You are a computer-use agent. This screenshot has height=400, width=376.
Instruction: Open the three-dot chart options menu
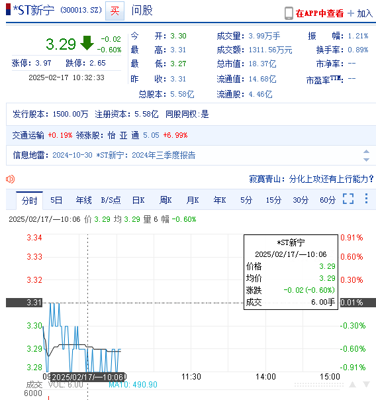366,199
